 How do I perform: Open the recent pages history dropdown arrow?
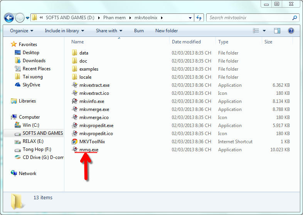click(x=28, y=18)
